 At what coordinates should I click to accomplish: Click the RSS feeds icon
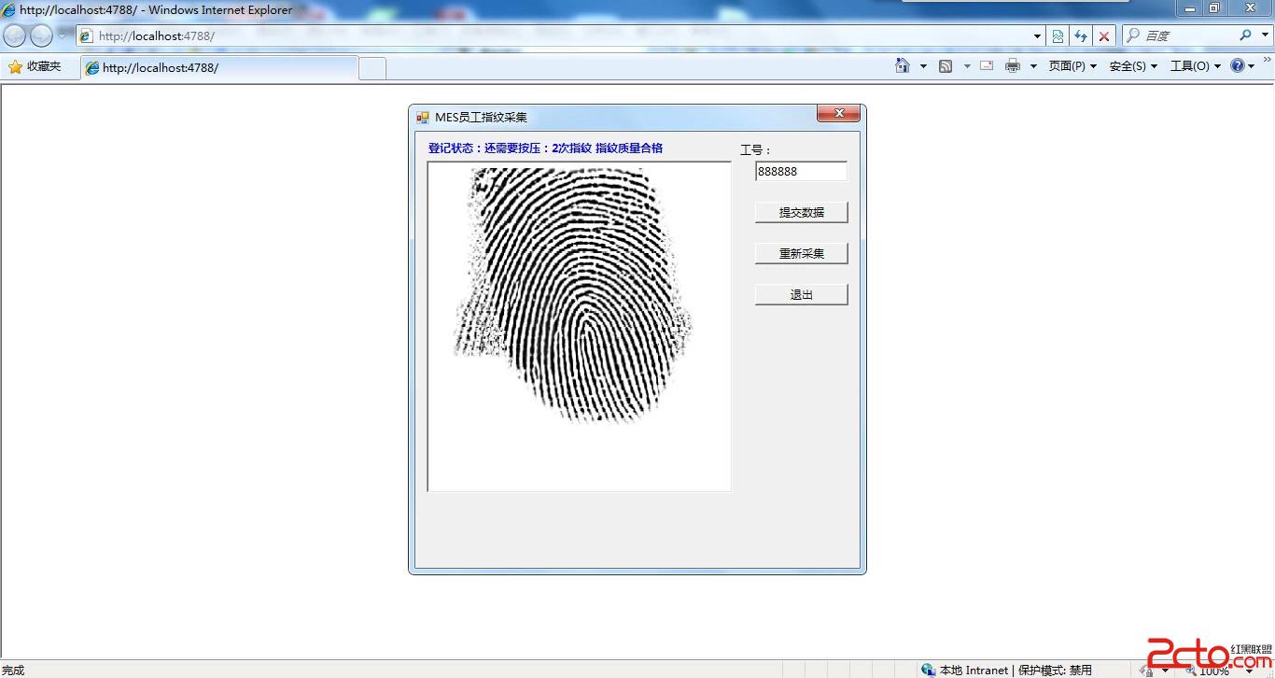[x=946, y=65]
